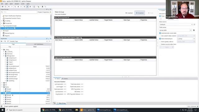
Task: Click the Scripting node icon
Action: [x=4, y=21]
